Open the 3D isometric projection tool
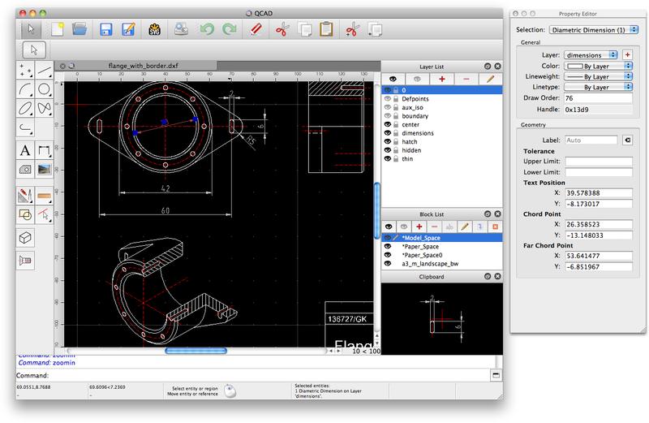This screenshot has height=423, width=649. click(25, 237)
